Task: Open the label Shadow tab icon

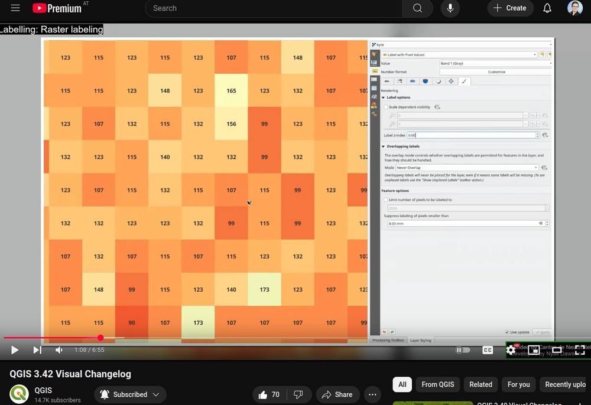Action: (x=438, y=81)
